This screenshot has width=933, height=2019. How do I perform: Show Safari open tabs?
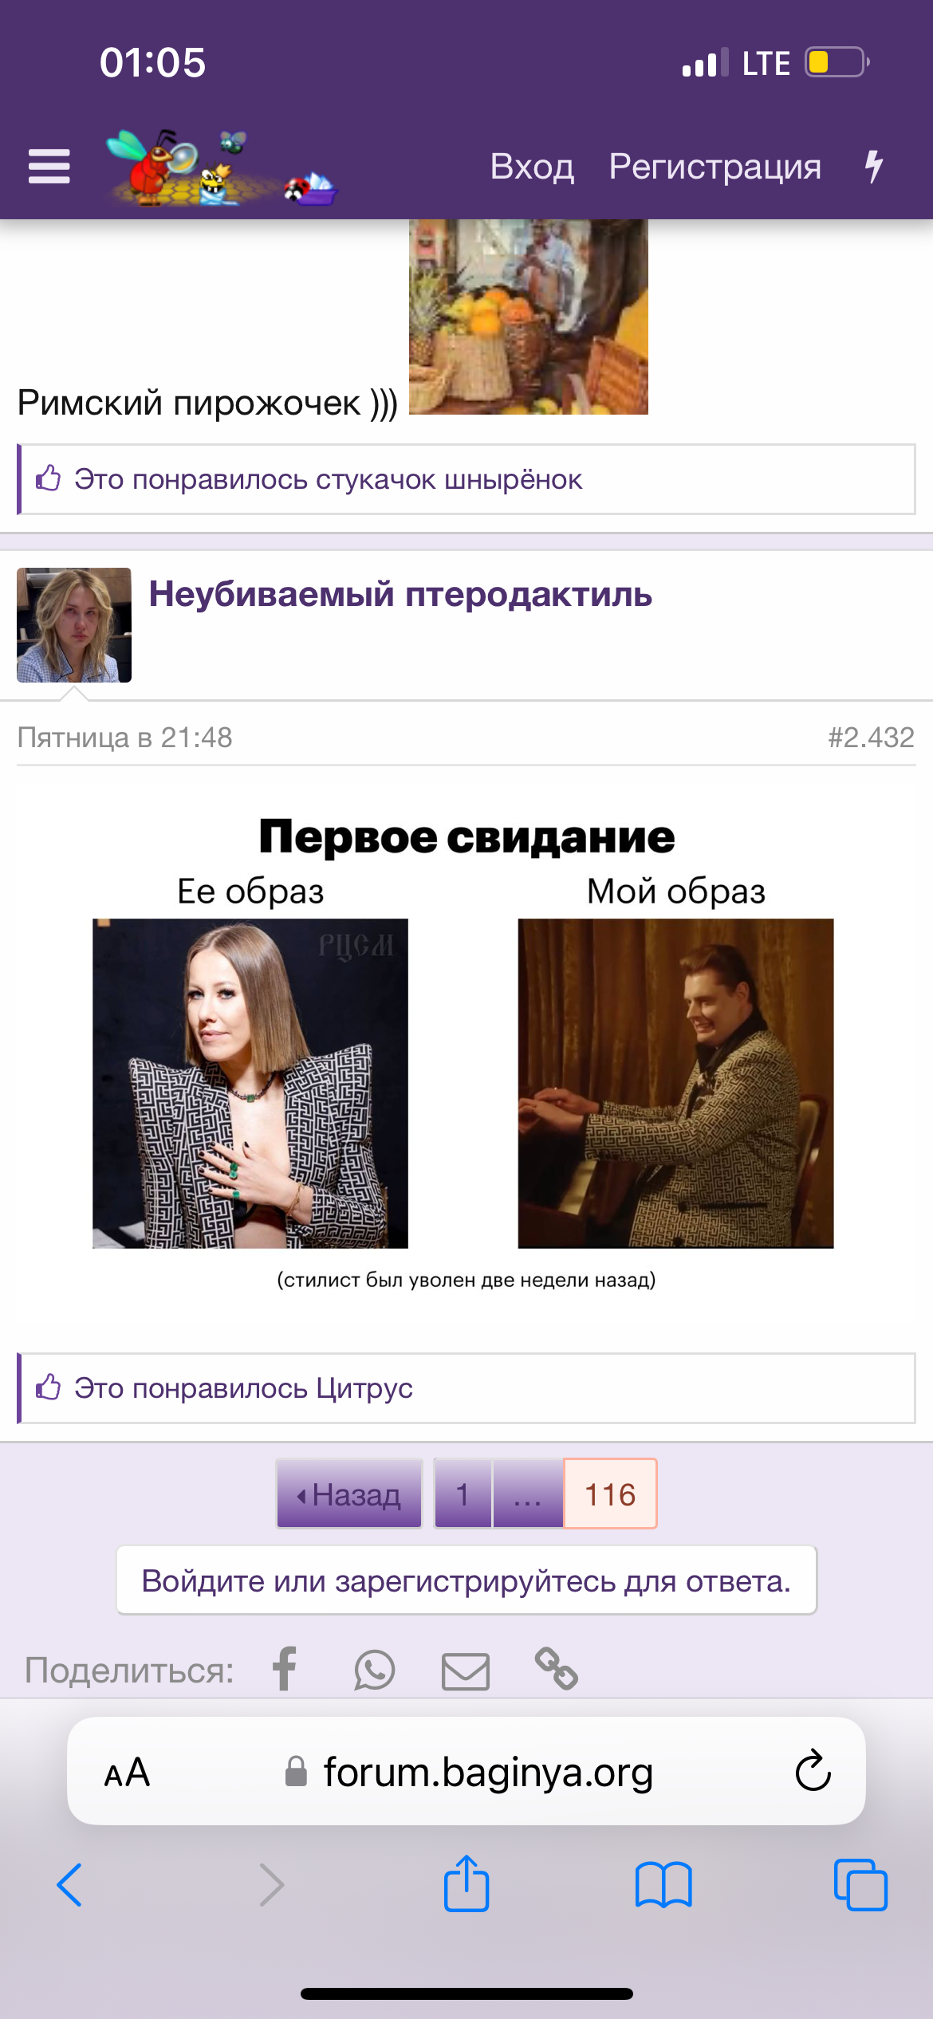[860, 1885]
